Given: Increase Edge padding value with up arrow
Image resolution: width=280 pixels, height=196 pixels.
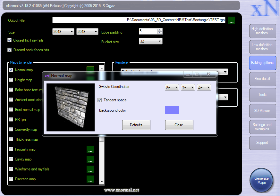Looking at the screenshot, I should (x=160, y=30).
